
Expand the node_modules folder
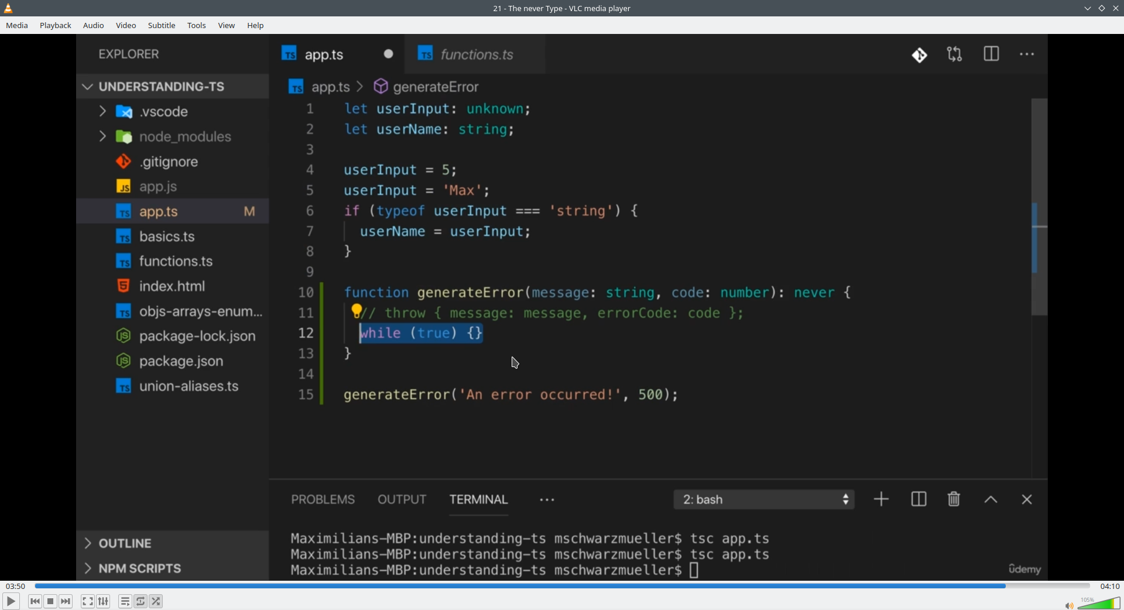click(173, 137)
